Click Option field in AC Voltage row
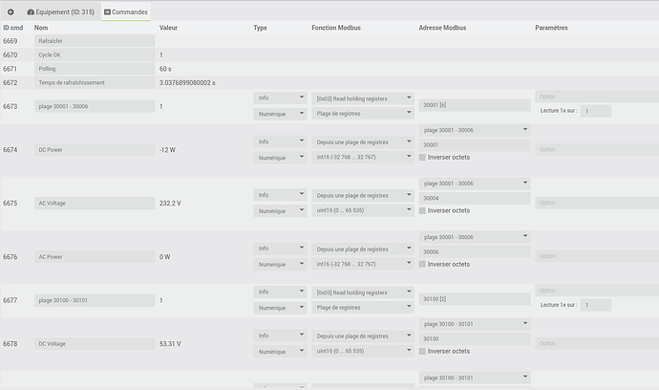This screenshot has width=659, height=390. coord(597,203)
